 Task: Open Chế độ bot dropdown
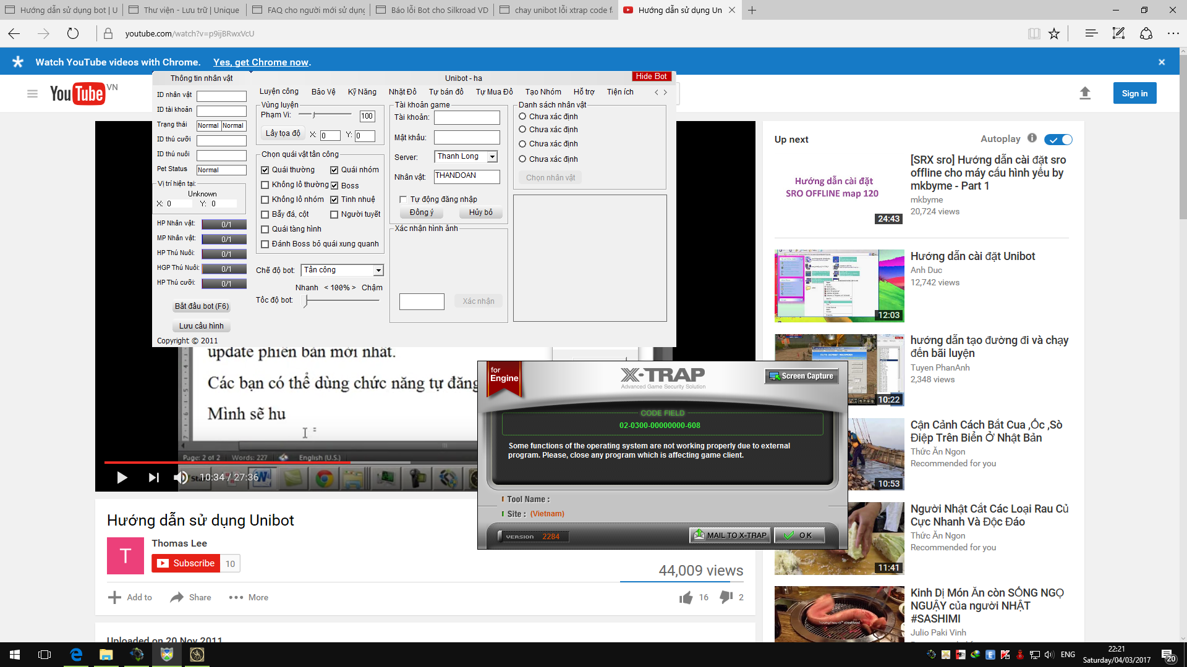point(378,271)
